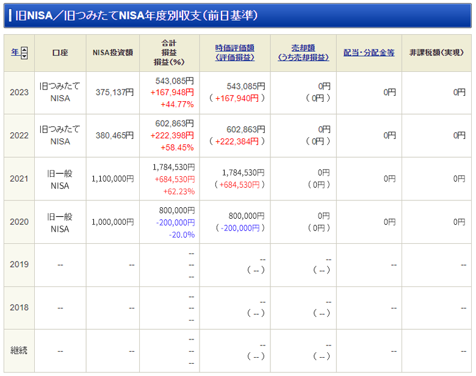Select the 2021 year row cell
This screenshot has width=476, height=376.
[19, 179]
